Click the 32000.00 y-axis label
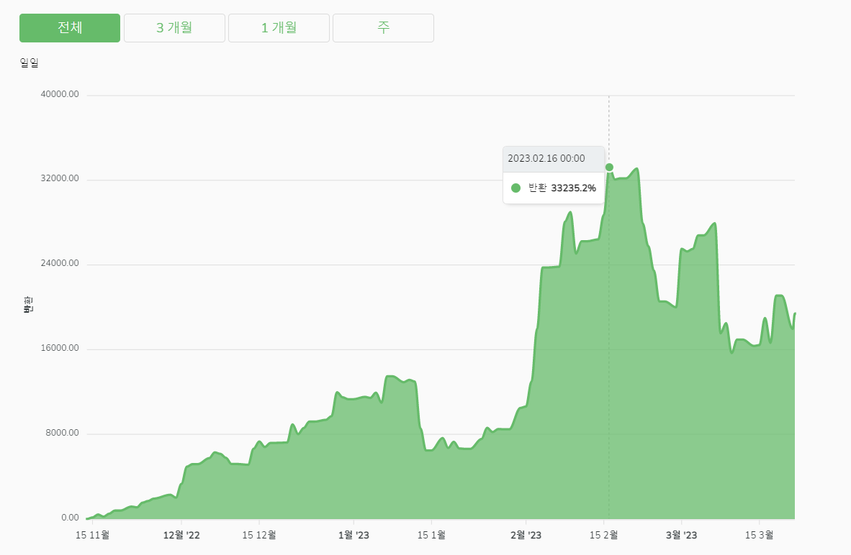 (61, 180)
